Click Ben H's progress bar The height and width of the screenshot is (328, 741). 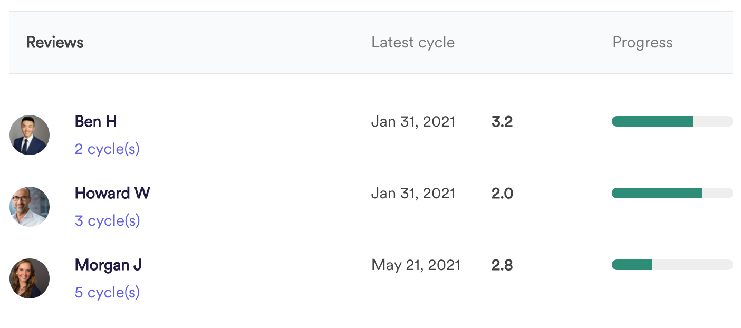(672, 121)
